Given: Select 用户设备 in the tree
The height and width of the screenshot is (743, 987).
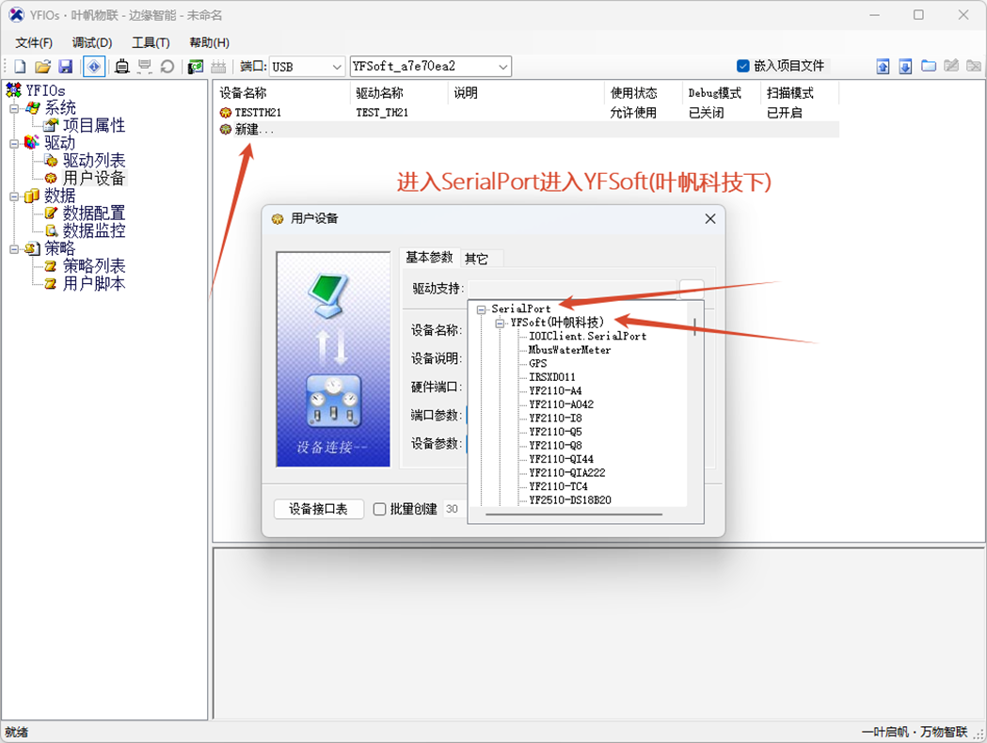Looking at the screenshot, I should [94, 179].
